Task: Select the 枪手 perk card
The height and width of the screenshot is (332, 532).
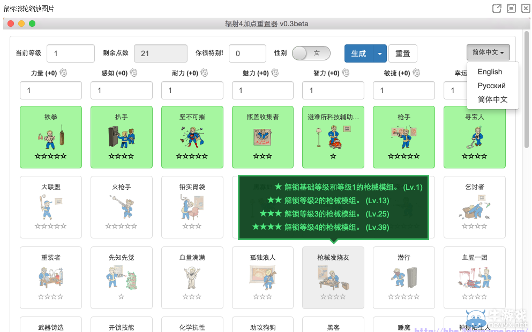Action: click(404, 137)
